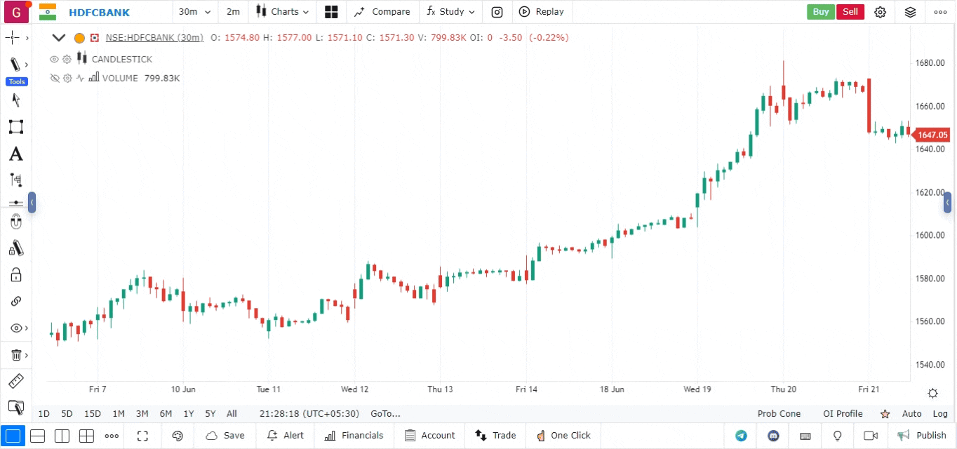This screenshot has height=449, width=957.
Task: Select the text annotation tool
Action: click(x=15, y=154)
